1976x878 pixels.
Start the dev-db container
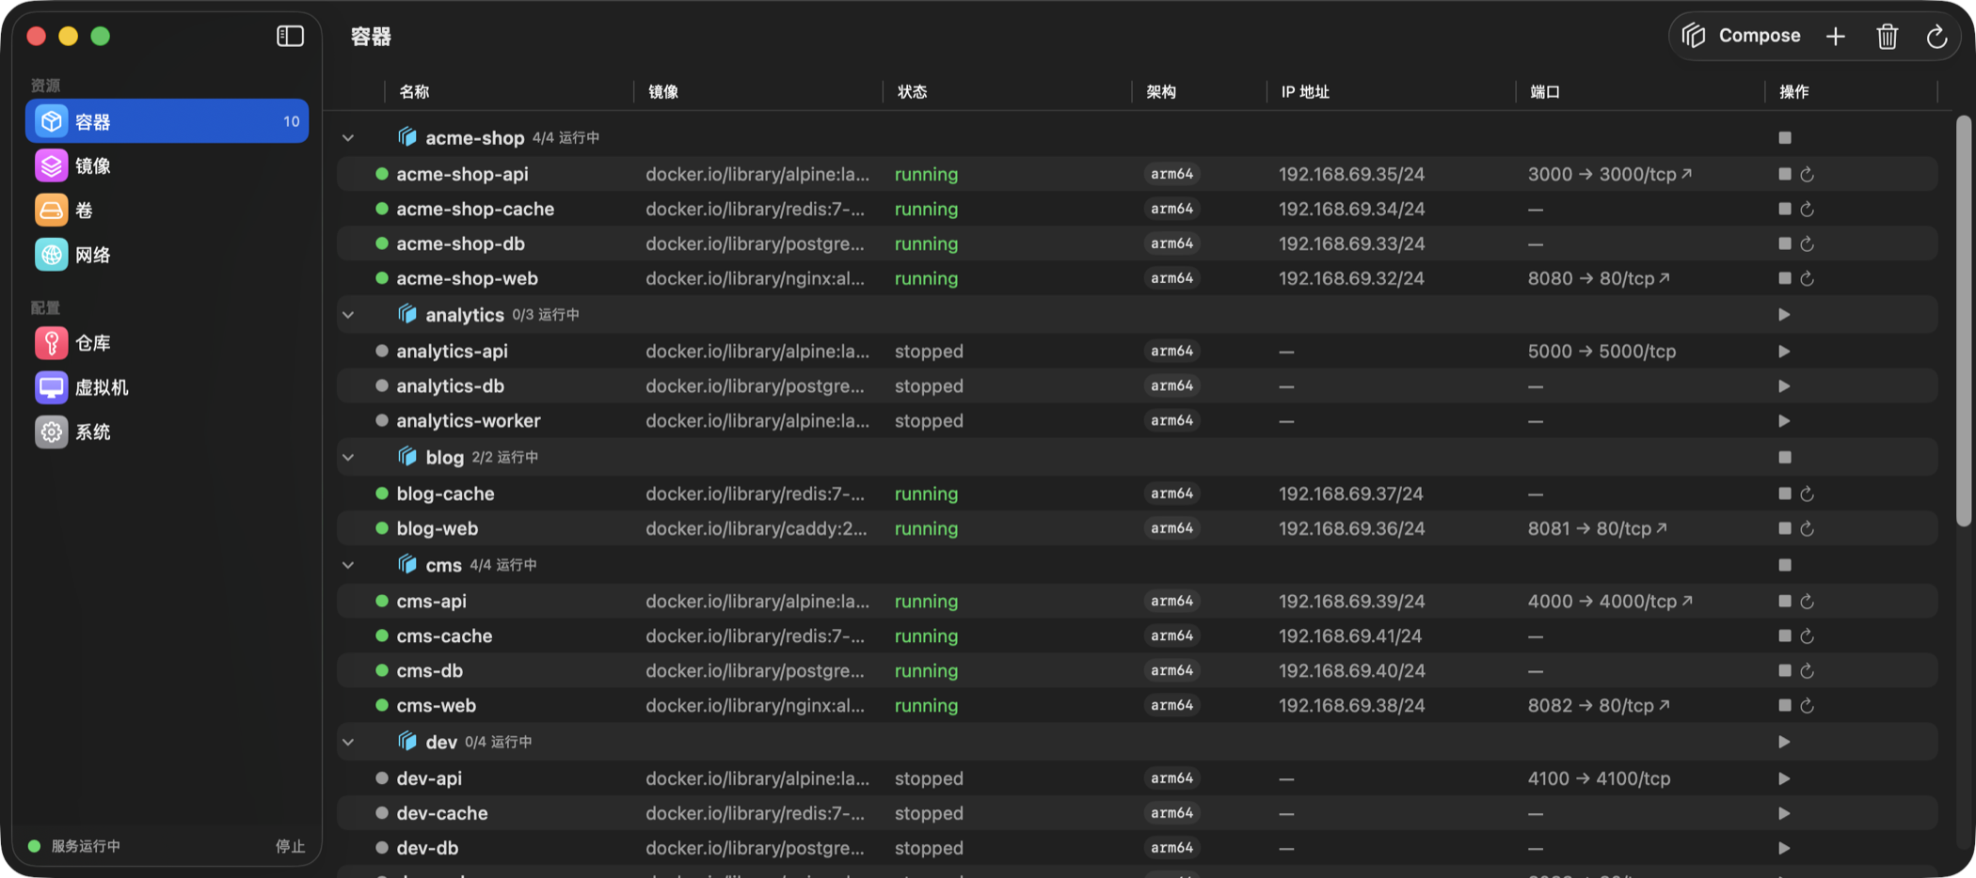click(x=1784, y=848)
